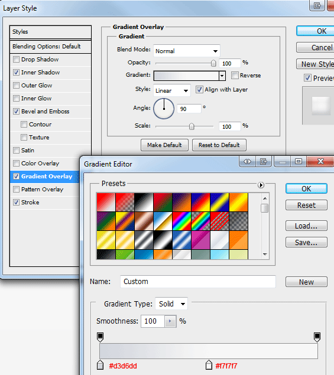Open the Blend Mode dropdown
334x375 pixels.
(187, 51)
